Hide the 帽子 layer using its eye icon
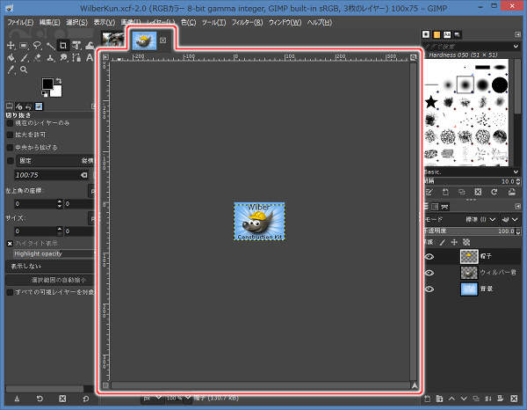The height and width of the screenshot is (410, 527). coord(430,256)
